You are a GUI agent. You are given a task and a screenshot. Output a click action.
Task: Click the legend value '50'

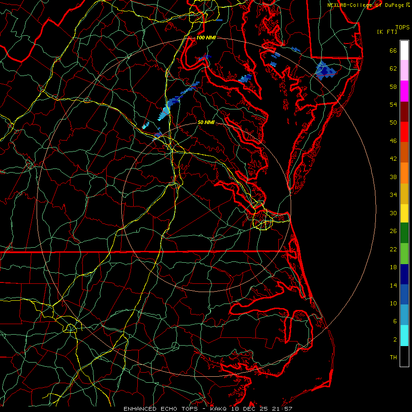393,123
